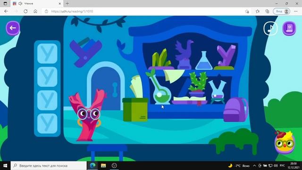Click the browser sign-in profile button

(x=281, y=11)
